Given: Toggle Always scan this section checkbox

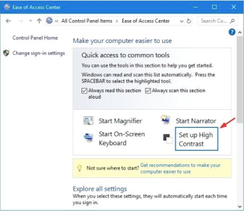Looking at the screenshot, I should [148, 91].
